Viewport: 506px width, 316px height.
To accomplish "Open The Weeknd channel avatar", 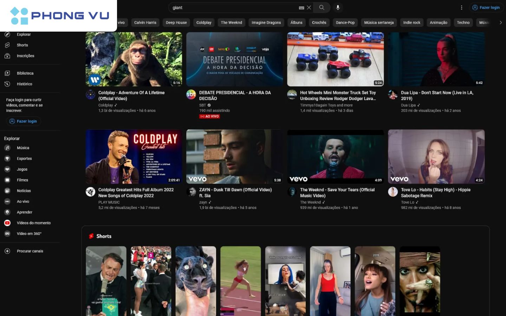I will (292, 192).
